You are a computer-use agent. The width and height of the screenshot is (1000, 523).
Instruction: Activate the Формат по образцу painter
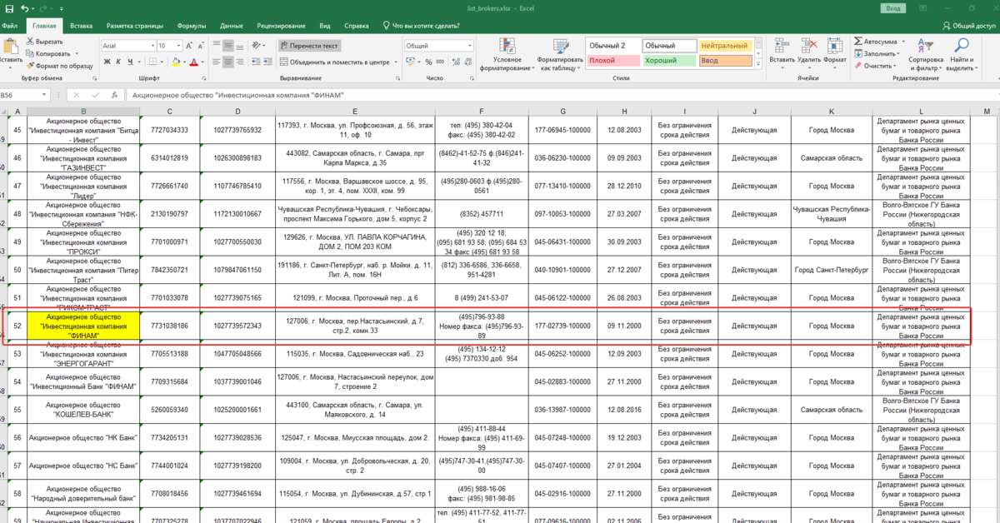pos(58,65)
